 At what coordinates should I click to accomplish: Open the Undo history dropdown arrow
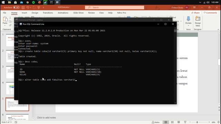(x=30, y=8)
